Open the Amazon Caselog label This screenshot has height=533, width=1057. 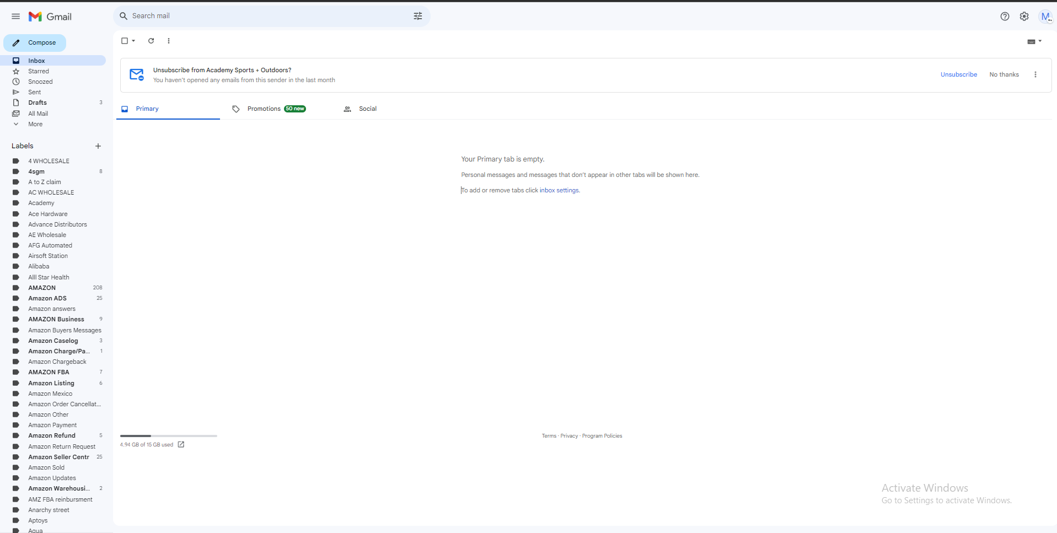(x=53, y=341)
